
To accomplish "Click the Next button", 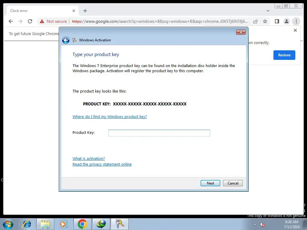I will [x=210, y=183].
